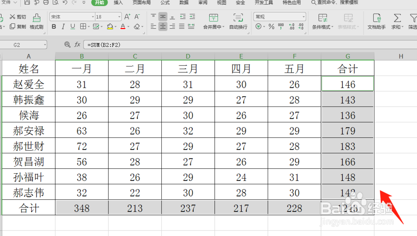The image size is (417, 236).
Task: Switch to the Formulas (公式) tab
Action: (x=165, y=3)
